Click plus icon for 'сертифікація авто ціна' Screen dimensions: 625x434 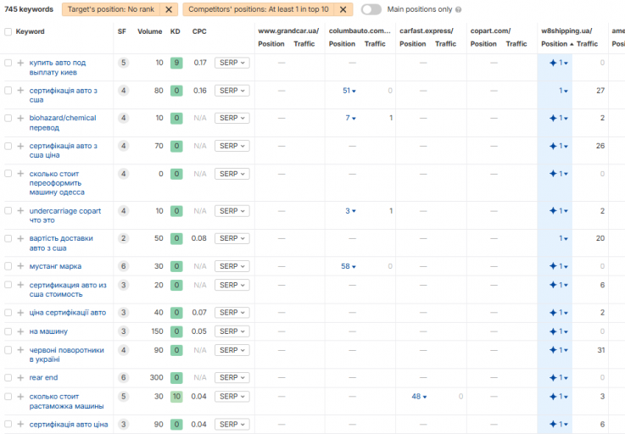point(20,425)
